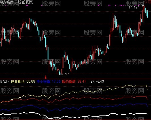Click the red S signal marker
Image resolution: width=151 pixels, height=120 pixels.
[x=46, y=77]
